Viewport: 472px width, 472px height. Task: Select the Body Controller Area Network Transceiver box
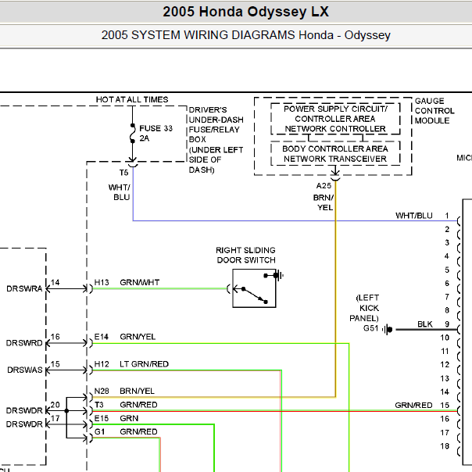click(x=335, y=153)
